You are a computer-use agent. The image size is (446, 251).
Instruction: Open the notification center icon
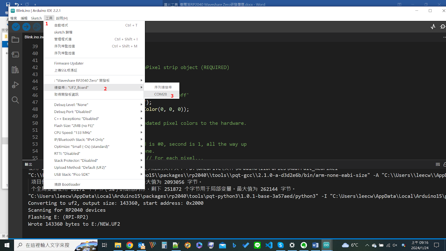tap(437, 245)
